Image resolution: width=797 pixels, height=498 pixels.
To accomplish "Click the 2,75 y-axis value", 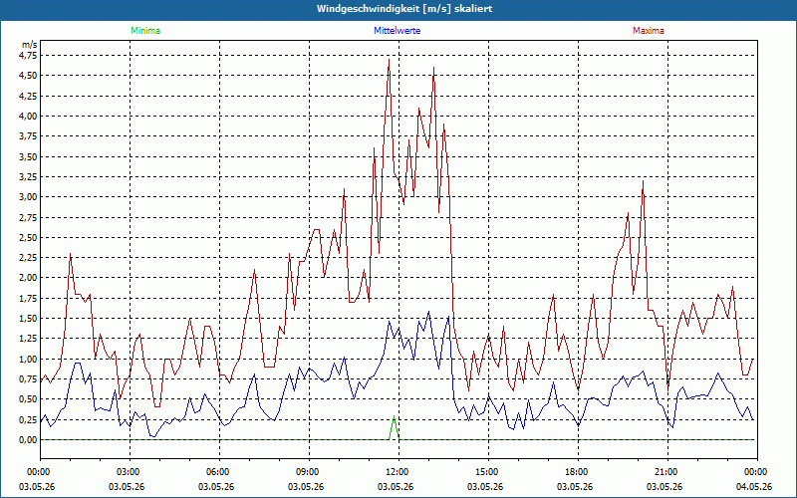I will tap(29, 217).
